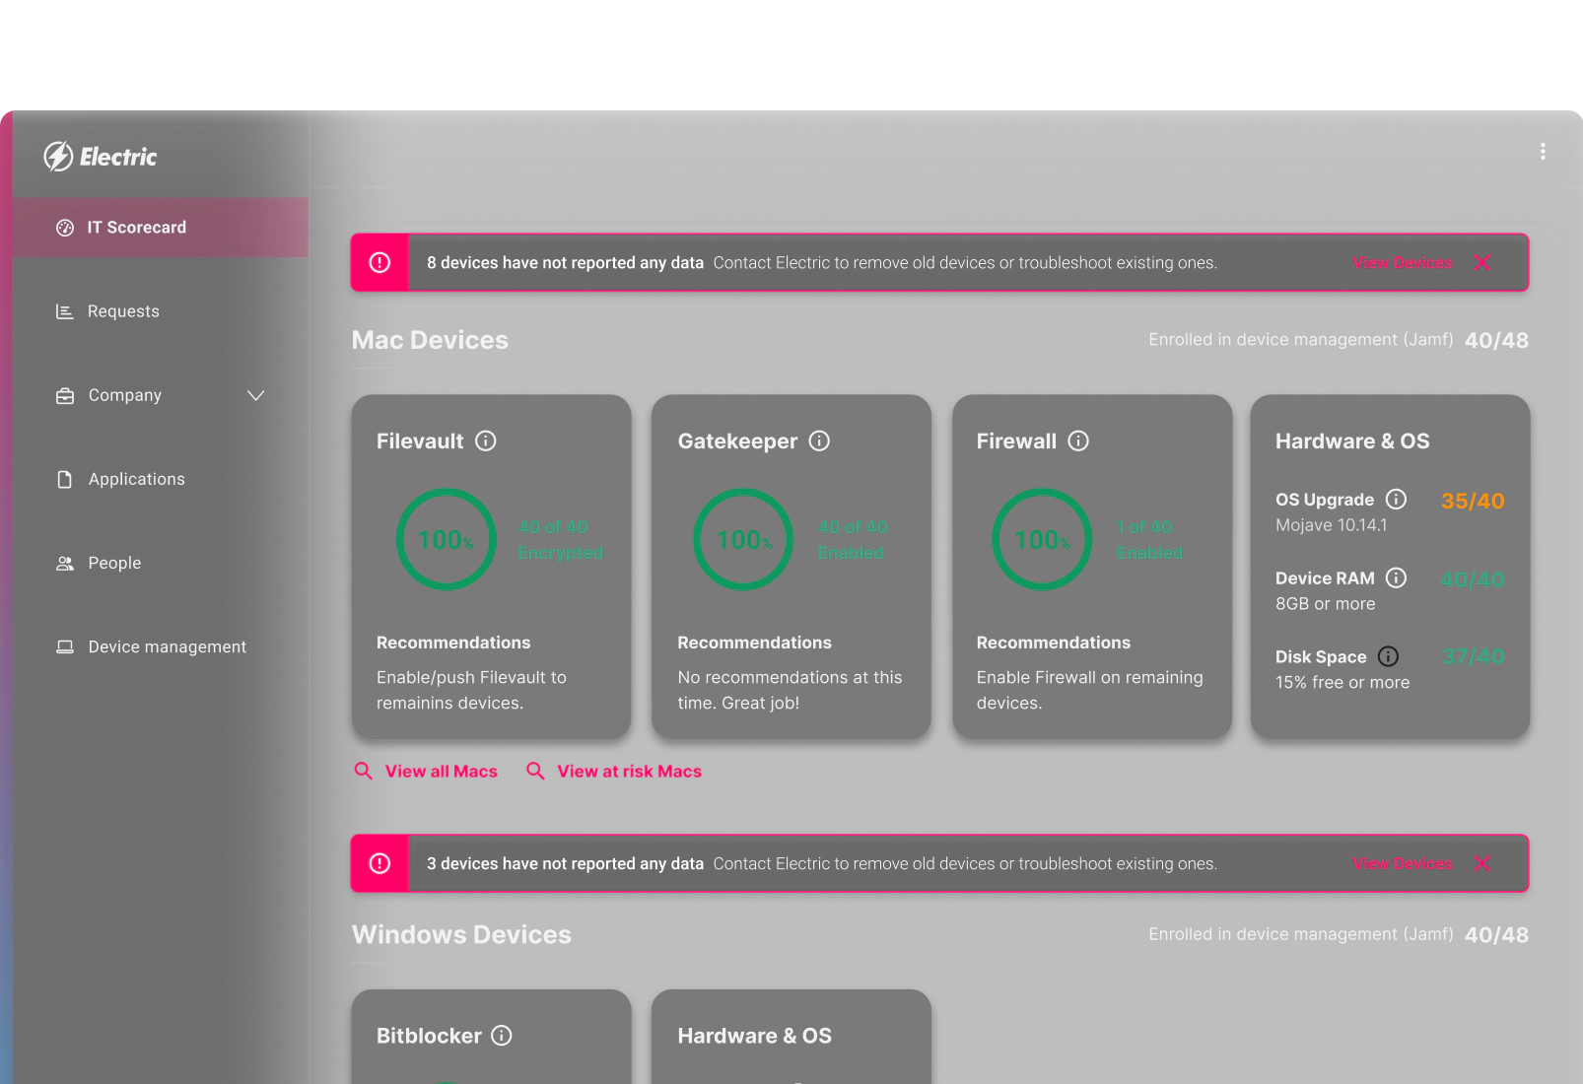Click the search icon beside View all Macs

tap(363, 771)
